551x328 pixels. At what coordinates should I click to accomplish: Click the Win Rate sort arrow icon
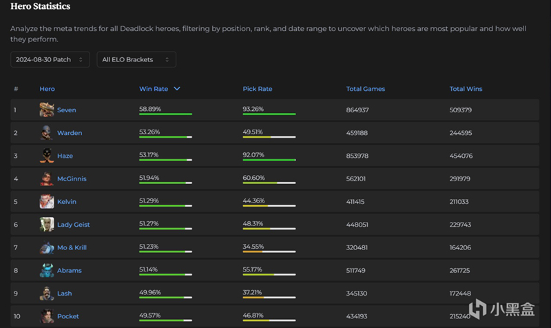[177, 89]
